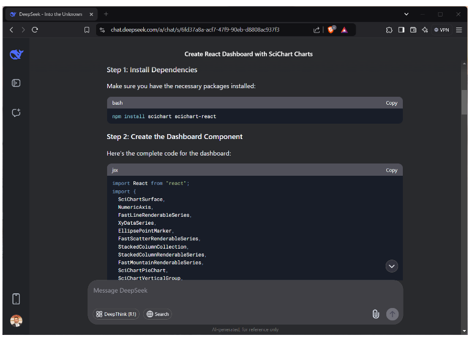
Task: Copy the bash code block
Action: [x=392, y=103]
